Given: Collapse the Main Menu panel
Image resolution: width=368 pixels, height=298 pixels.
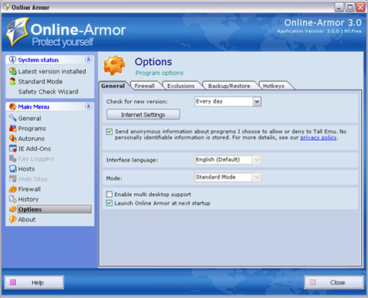Looking at the screenshot, I should (x=88, y=106).
